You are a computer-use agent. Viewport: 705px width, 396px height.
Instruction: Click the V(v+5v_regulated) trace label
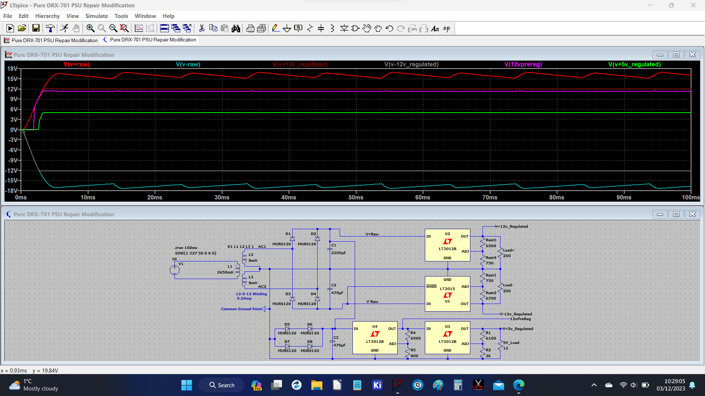click(x=634, y=64)
